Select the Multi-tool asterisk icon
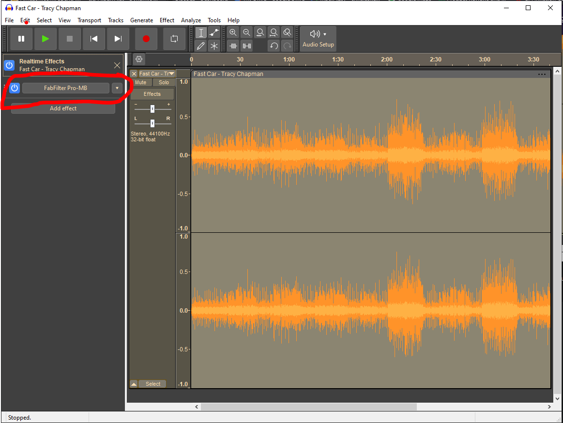563x423 pixels. [x=214, y=46]
